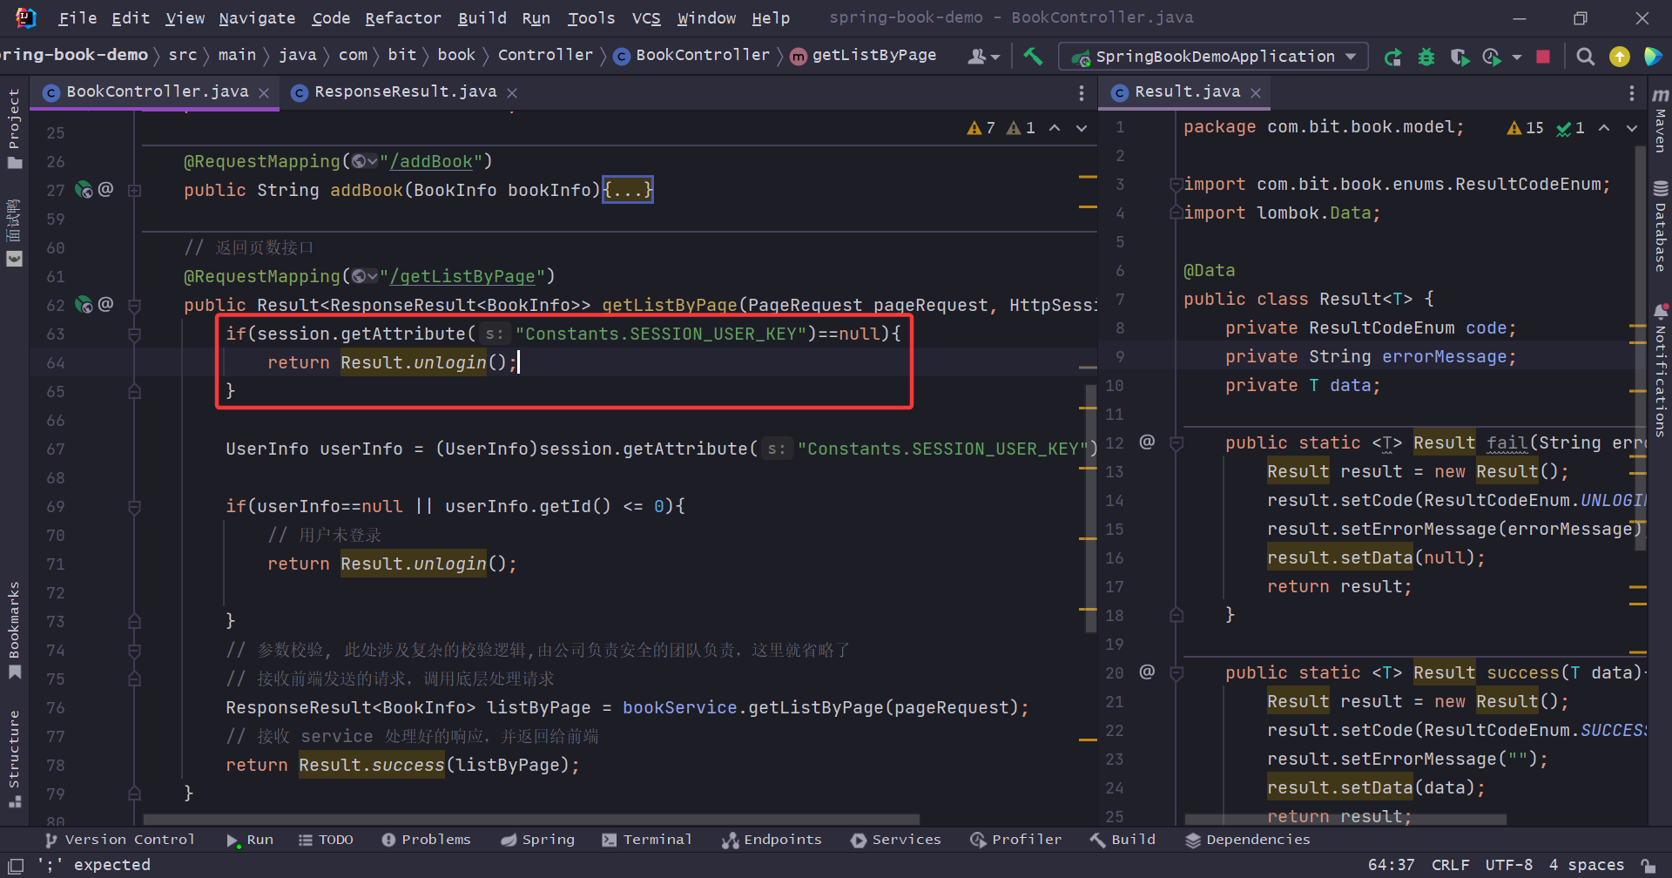Viewport: 1672px width, 878px height.
Task: Click the IDE update arrow icon
Action: coord(1620,57)
